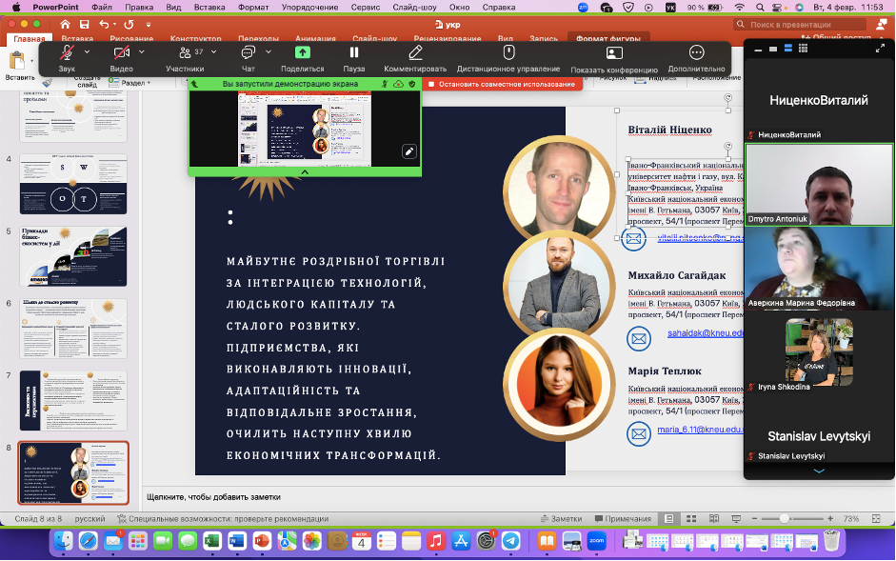
Task: Select slide 5 thumbnail in slide panel
Action: pyautogui.click(x=73, y=256)
